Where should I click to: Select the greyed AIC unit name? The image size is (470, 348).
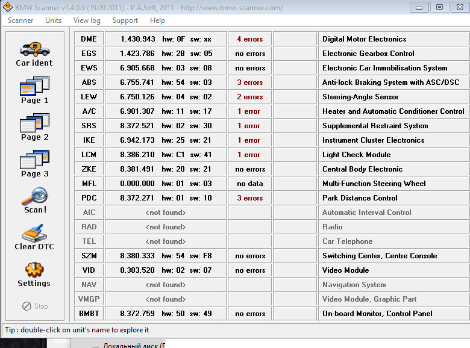[x=89, y=213]
